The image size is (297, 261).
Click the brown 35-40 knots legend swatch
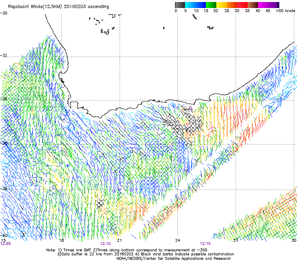pos(253,5)
